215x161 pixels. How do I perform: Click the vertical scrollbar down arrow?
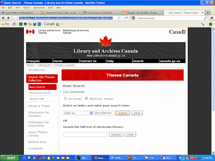(x=213, y=153)
